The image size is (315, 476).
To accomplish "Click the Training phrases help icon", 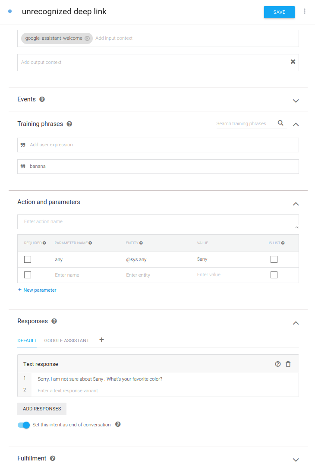I will click(x=69, y=124).
